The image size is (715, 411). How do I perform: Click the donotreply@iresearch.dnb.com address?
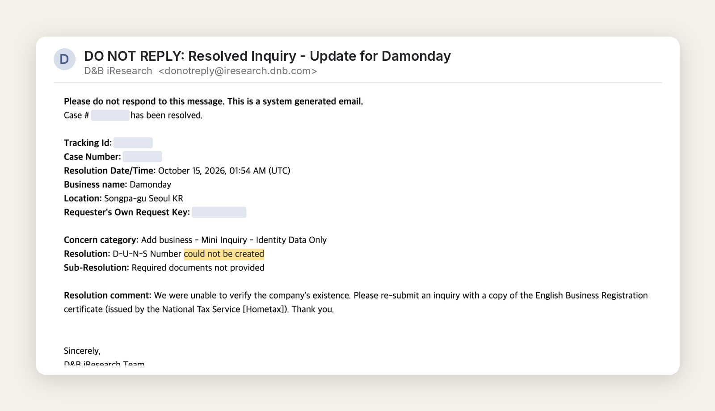click(x=238, y=71)
